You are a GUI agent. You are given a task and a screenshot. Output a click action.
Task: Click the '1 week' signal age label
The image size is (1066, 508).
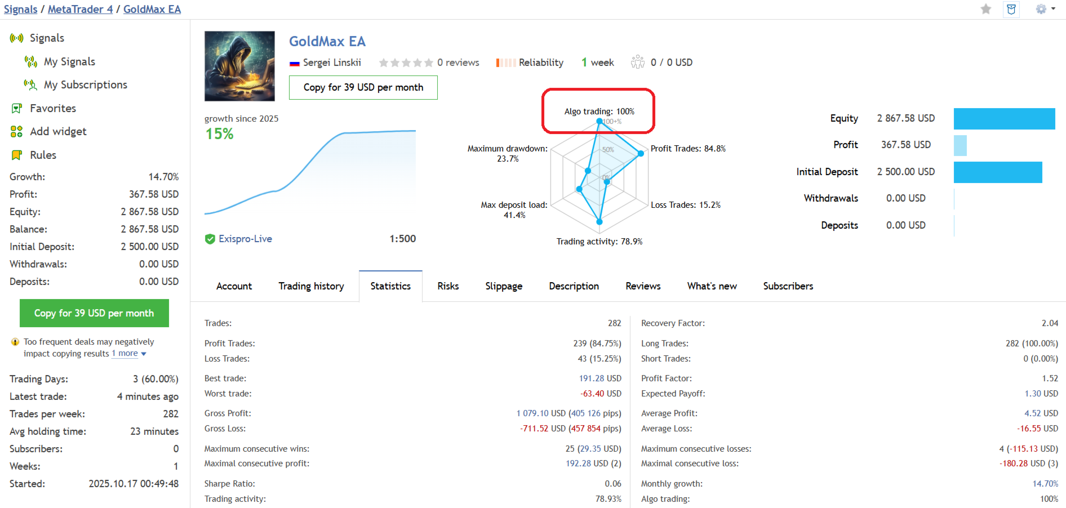point(597,63)
